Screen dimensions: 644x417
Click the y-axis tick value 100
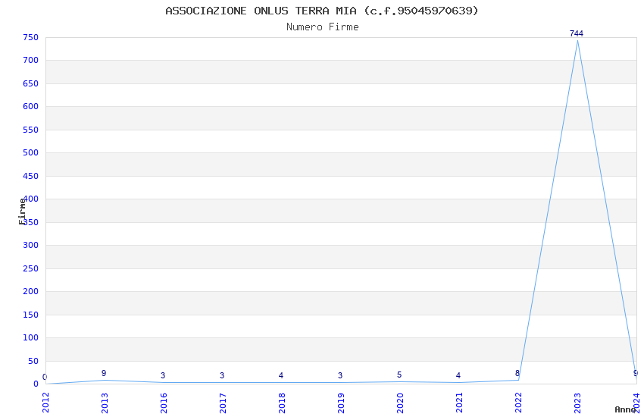31,337
